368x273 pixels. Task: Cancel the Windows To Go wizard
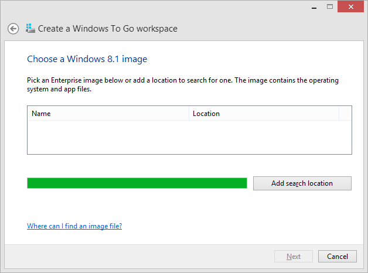(338, 257)
